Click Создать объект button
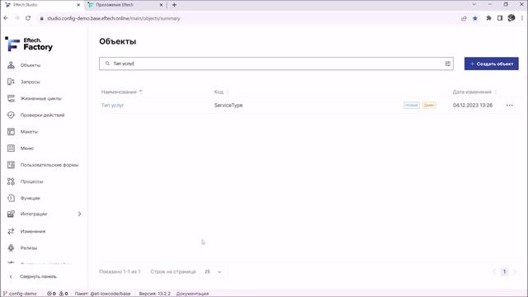Viewport: 528px width, 297px height. click(x=492, y=64)
